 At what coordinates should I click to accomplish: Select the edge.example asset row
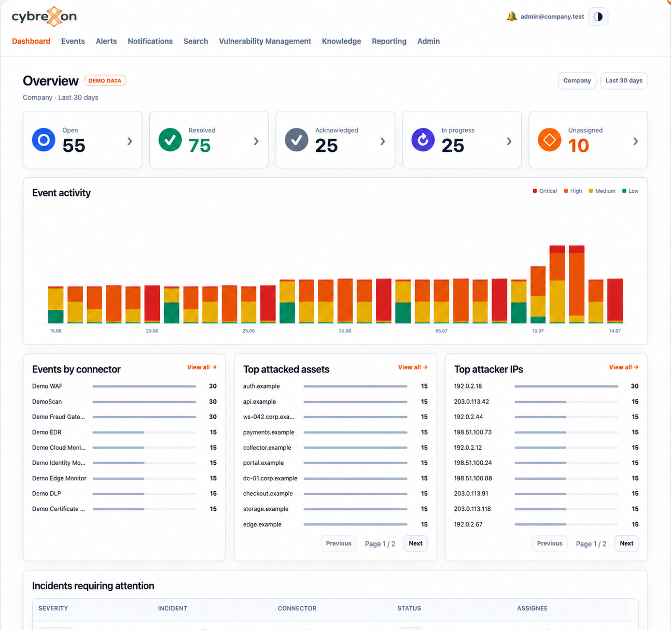tap(336, 524)
